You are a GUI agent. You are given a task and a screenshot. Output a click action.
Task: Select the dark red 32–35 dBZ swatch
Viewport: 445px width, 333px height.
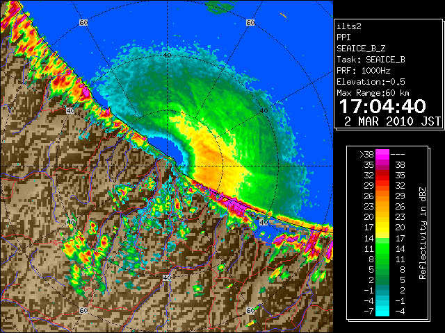(x=382, y=176)
